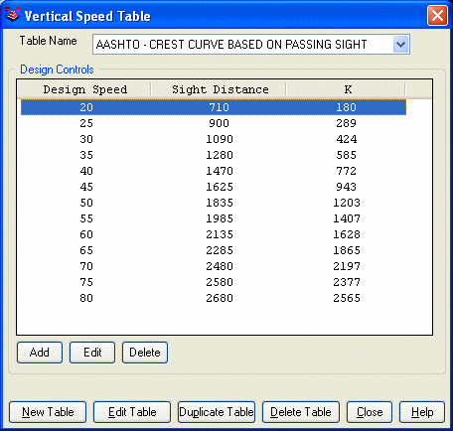This screenshot has width=453, height=431.
Task: Open Edit Table
Action: coord(132,412)
